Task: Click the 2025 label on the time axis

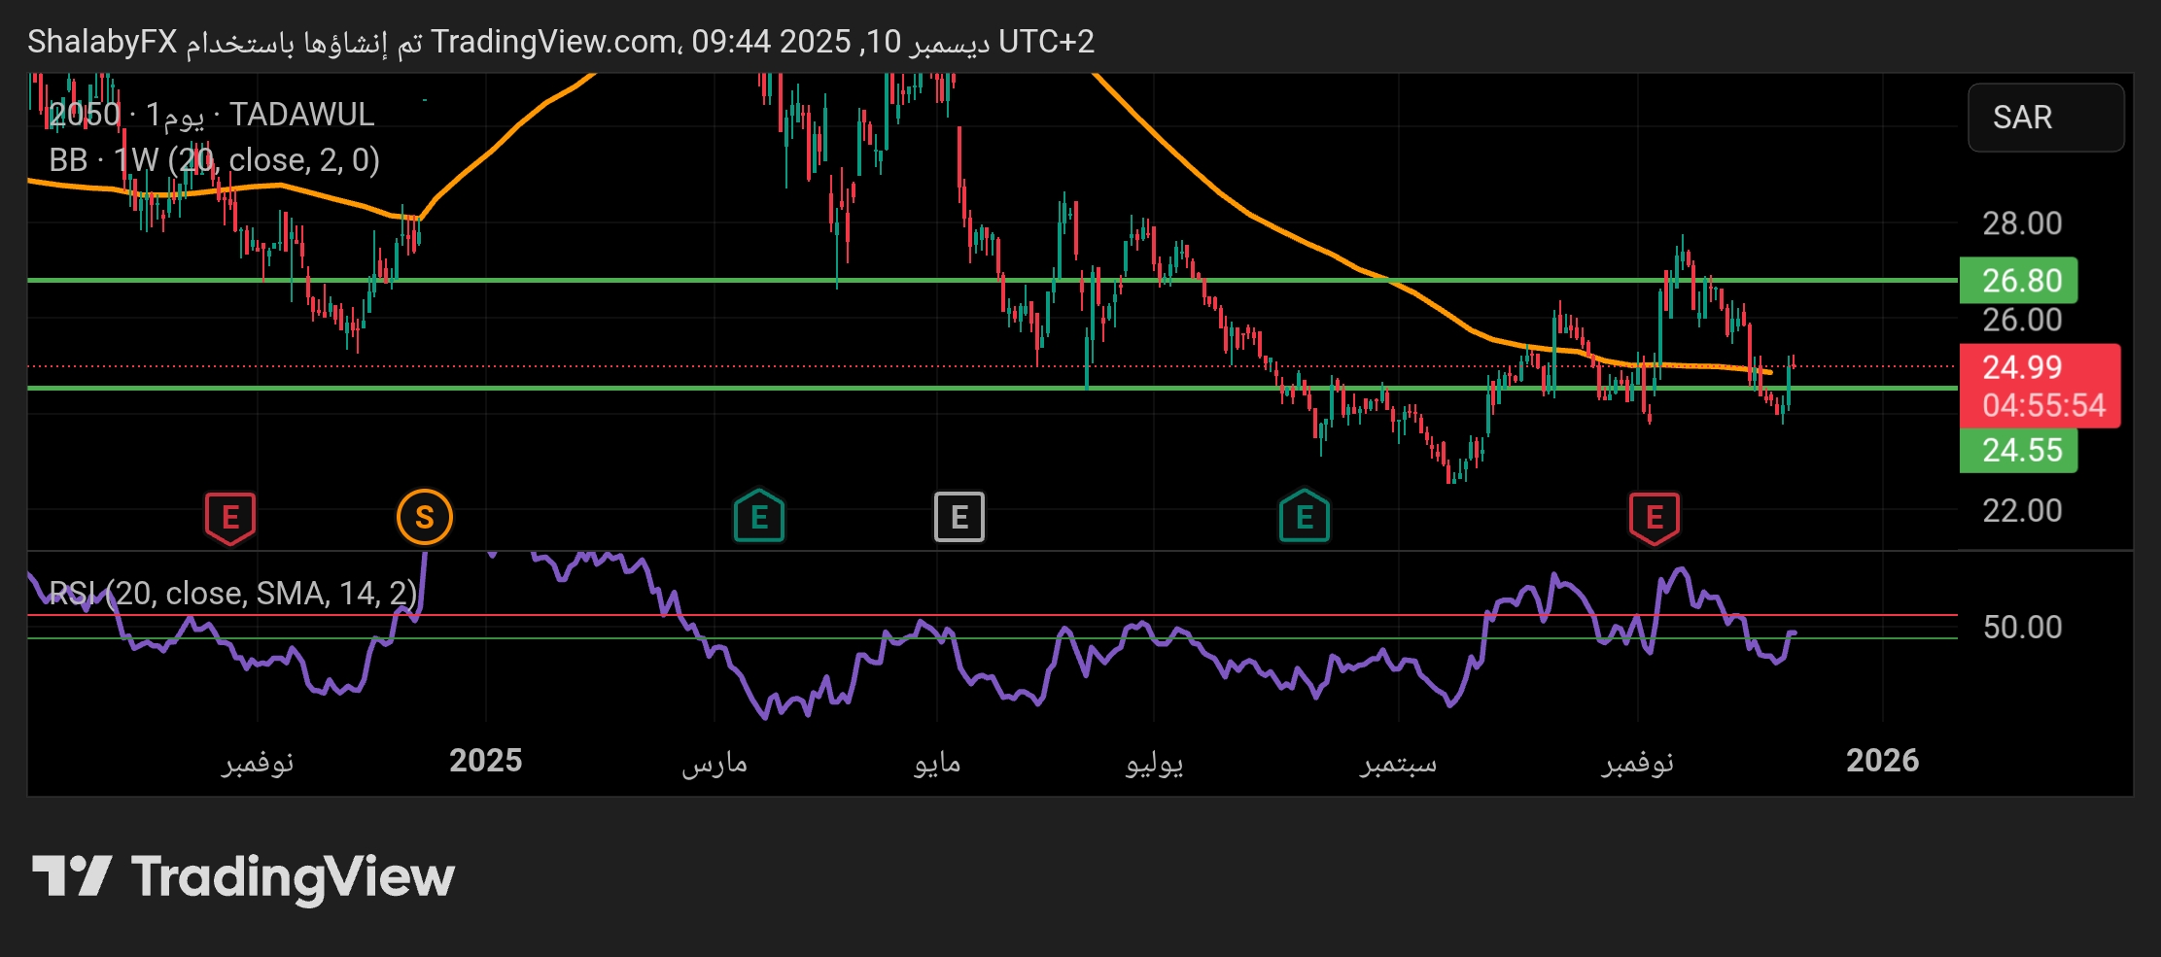Action: (x=485, y=761)
